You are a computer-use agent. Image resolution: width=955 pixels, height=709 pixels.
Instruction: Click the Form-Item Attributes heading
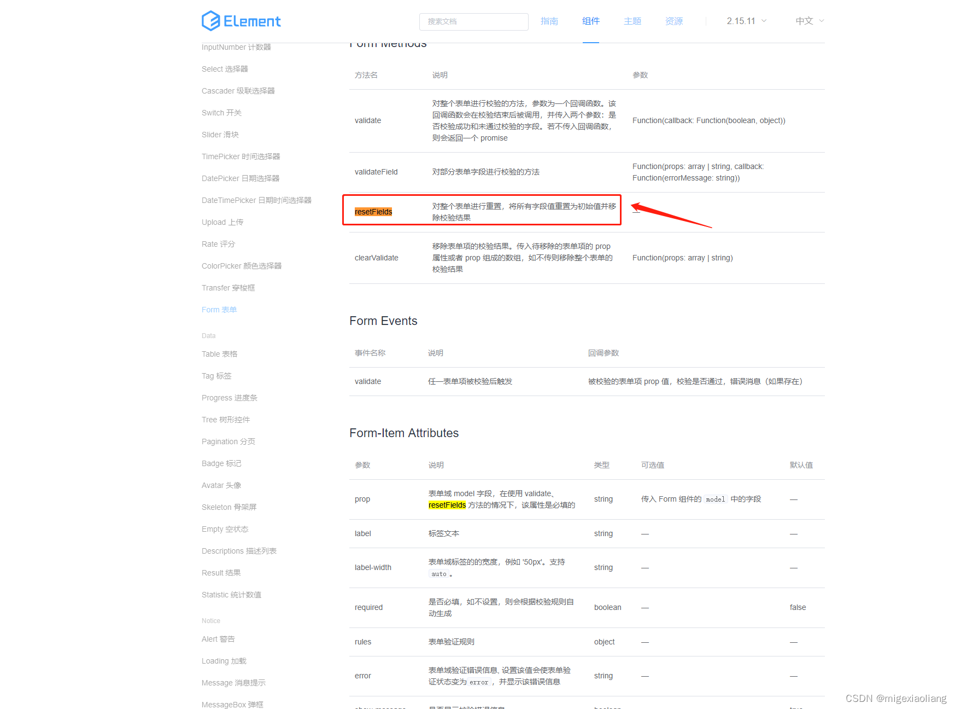[404, 433]
